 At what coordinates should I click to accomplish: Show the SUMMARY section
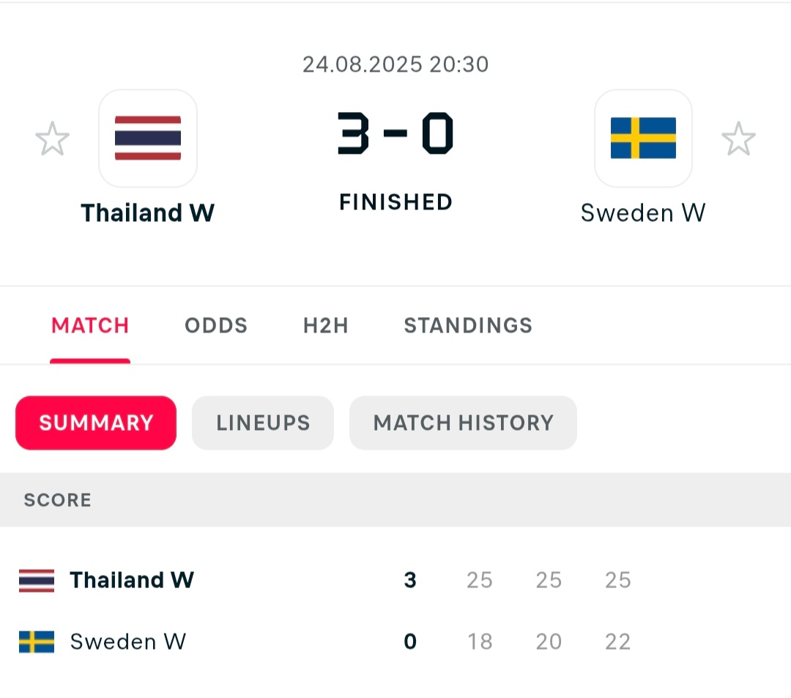96,423
